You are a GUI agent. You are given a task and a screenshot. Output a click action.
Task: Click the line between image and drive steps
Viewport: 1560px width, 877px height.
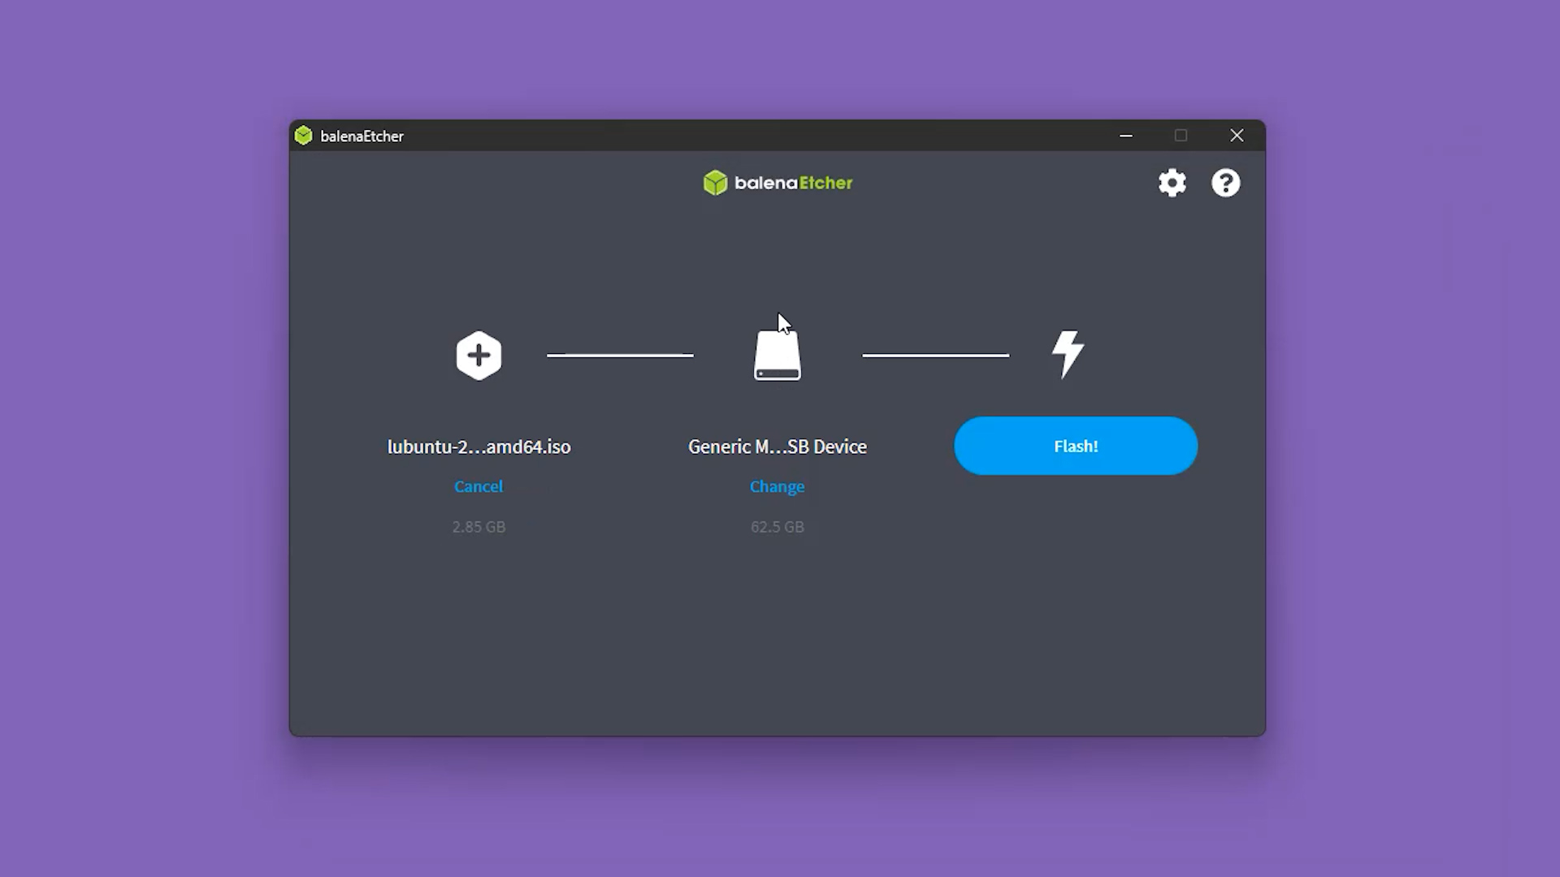point(620,355)
